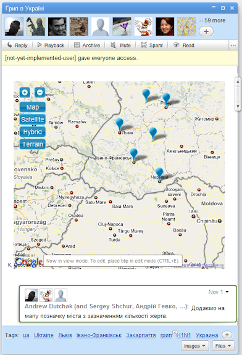
Task: Expand the 59 more participants list
Action: click(x=212, y=20)
